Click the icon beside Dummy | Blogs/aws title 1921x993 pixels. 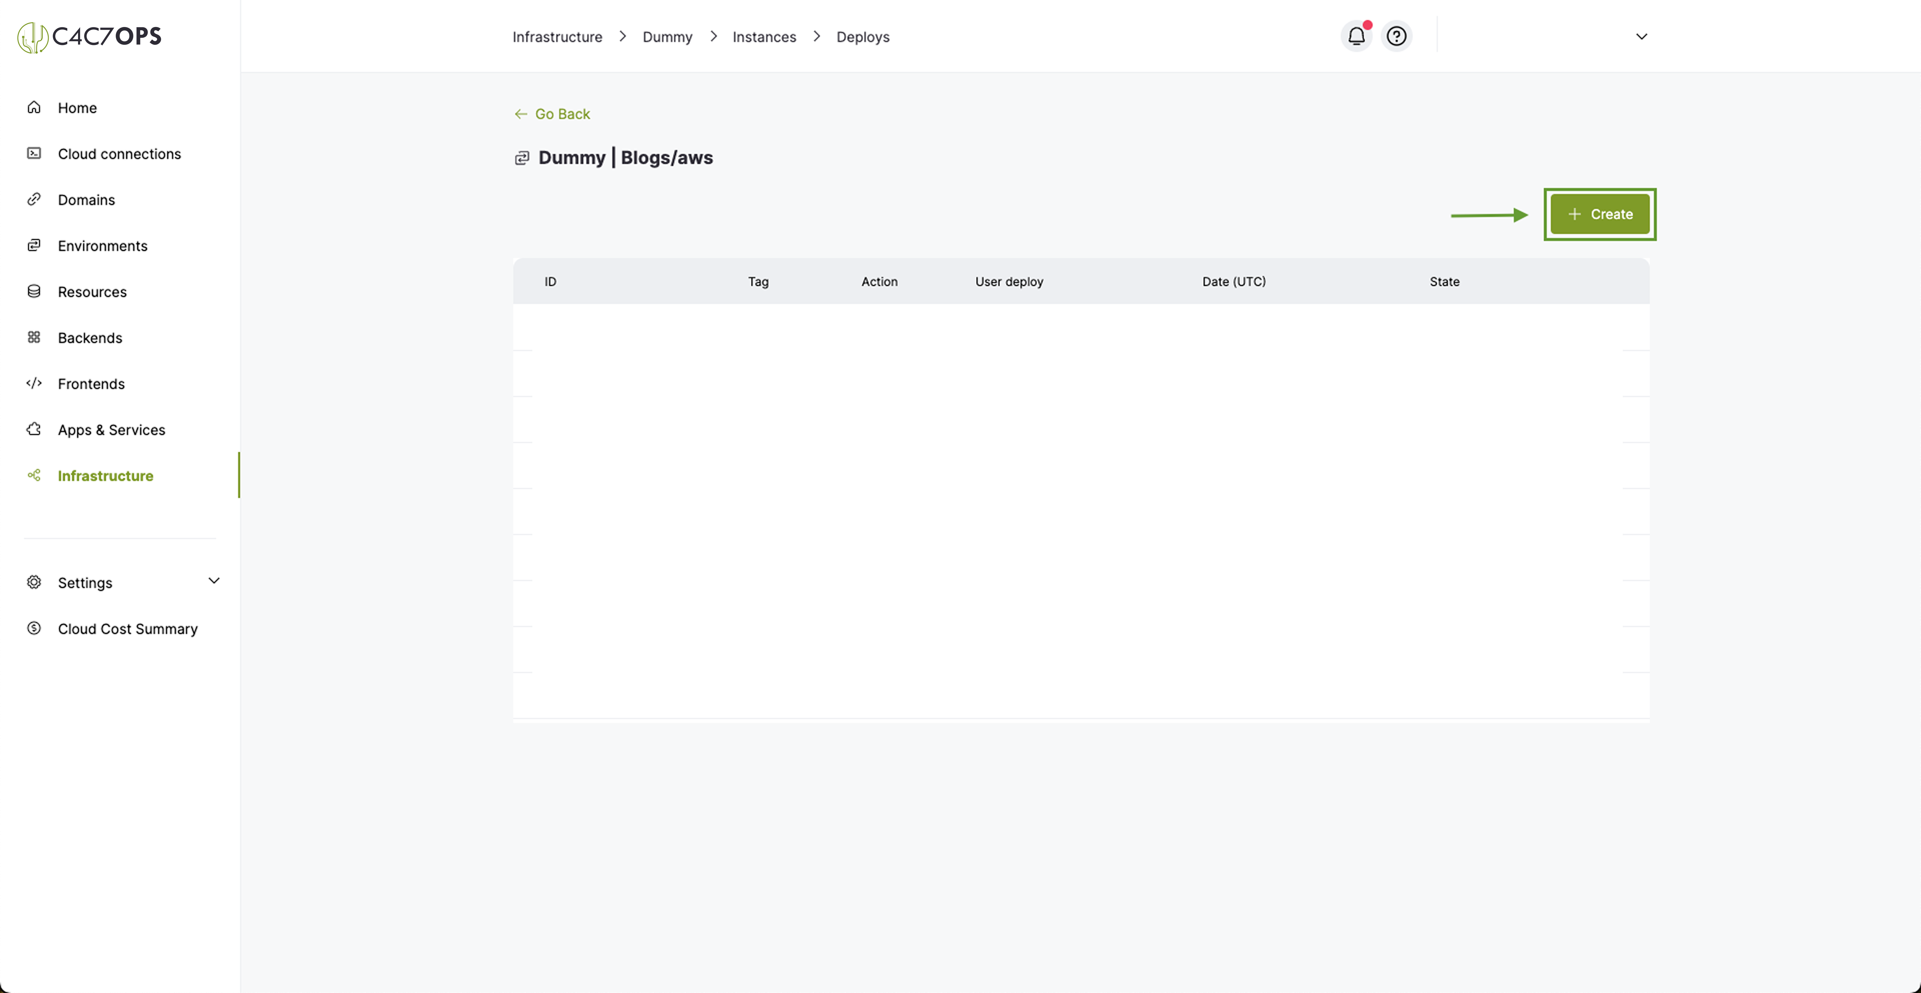[522, 158]
